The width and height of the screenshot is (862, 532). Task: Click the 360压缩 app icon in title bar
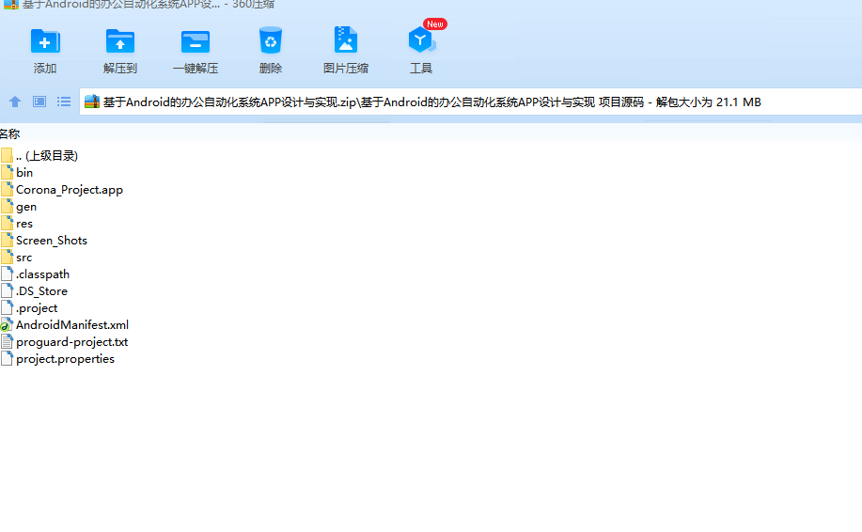11,5
